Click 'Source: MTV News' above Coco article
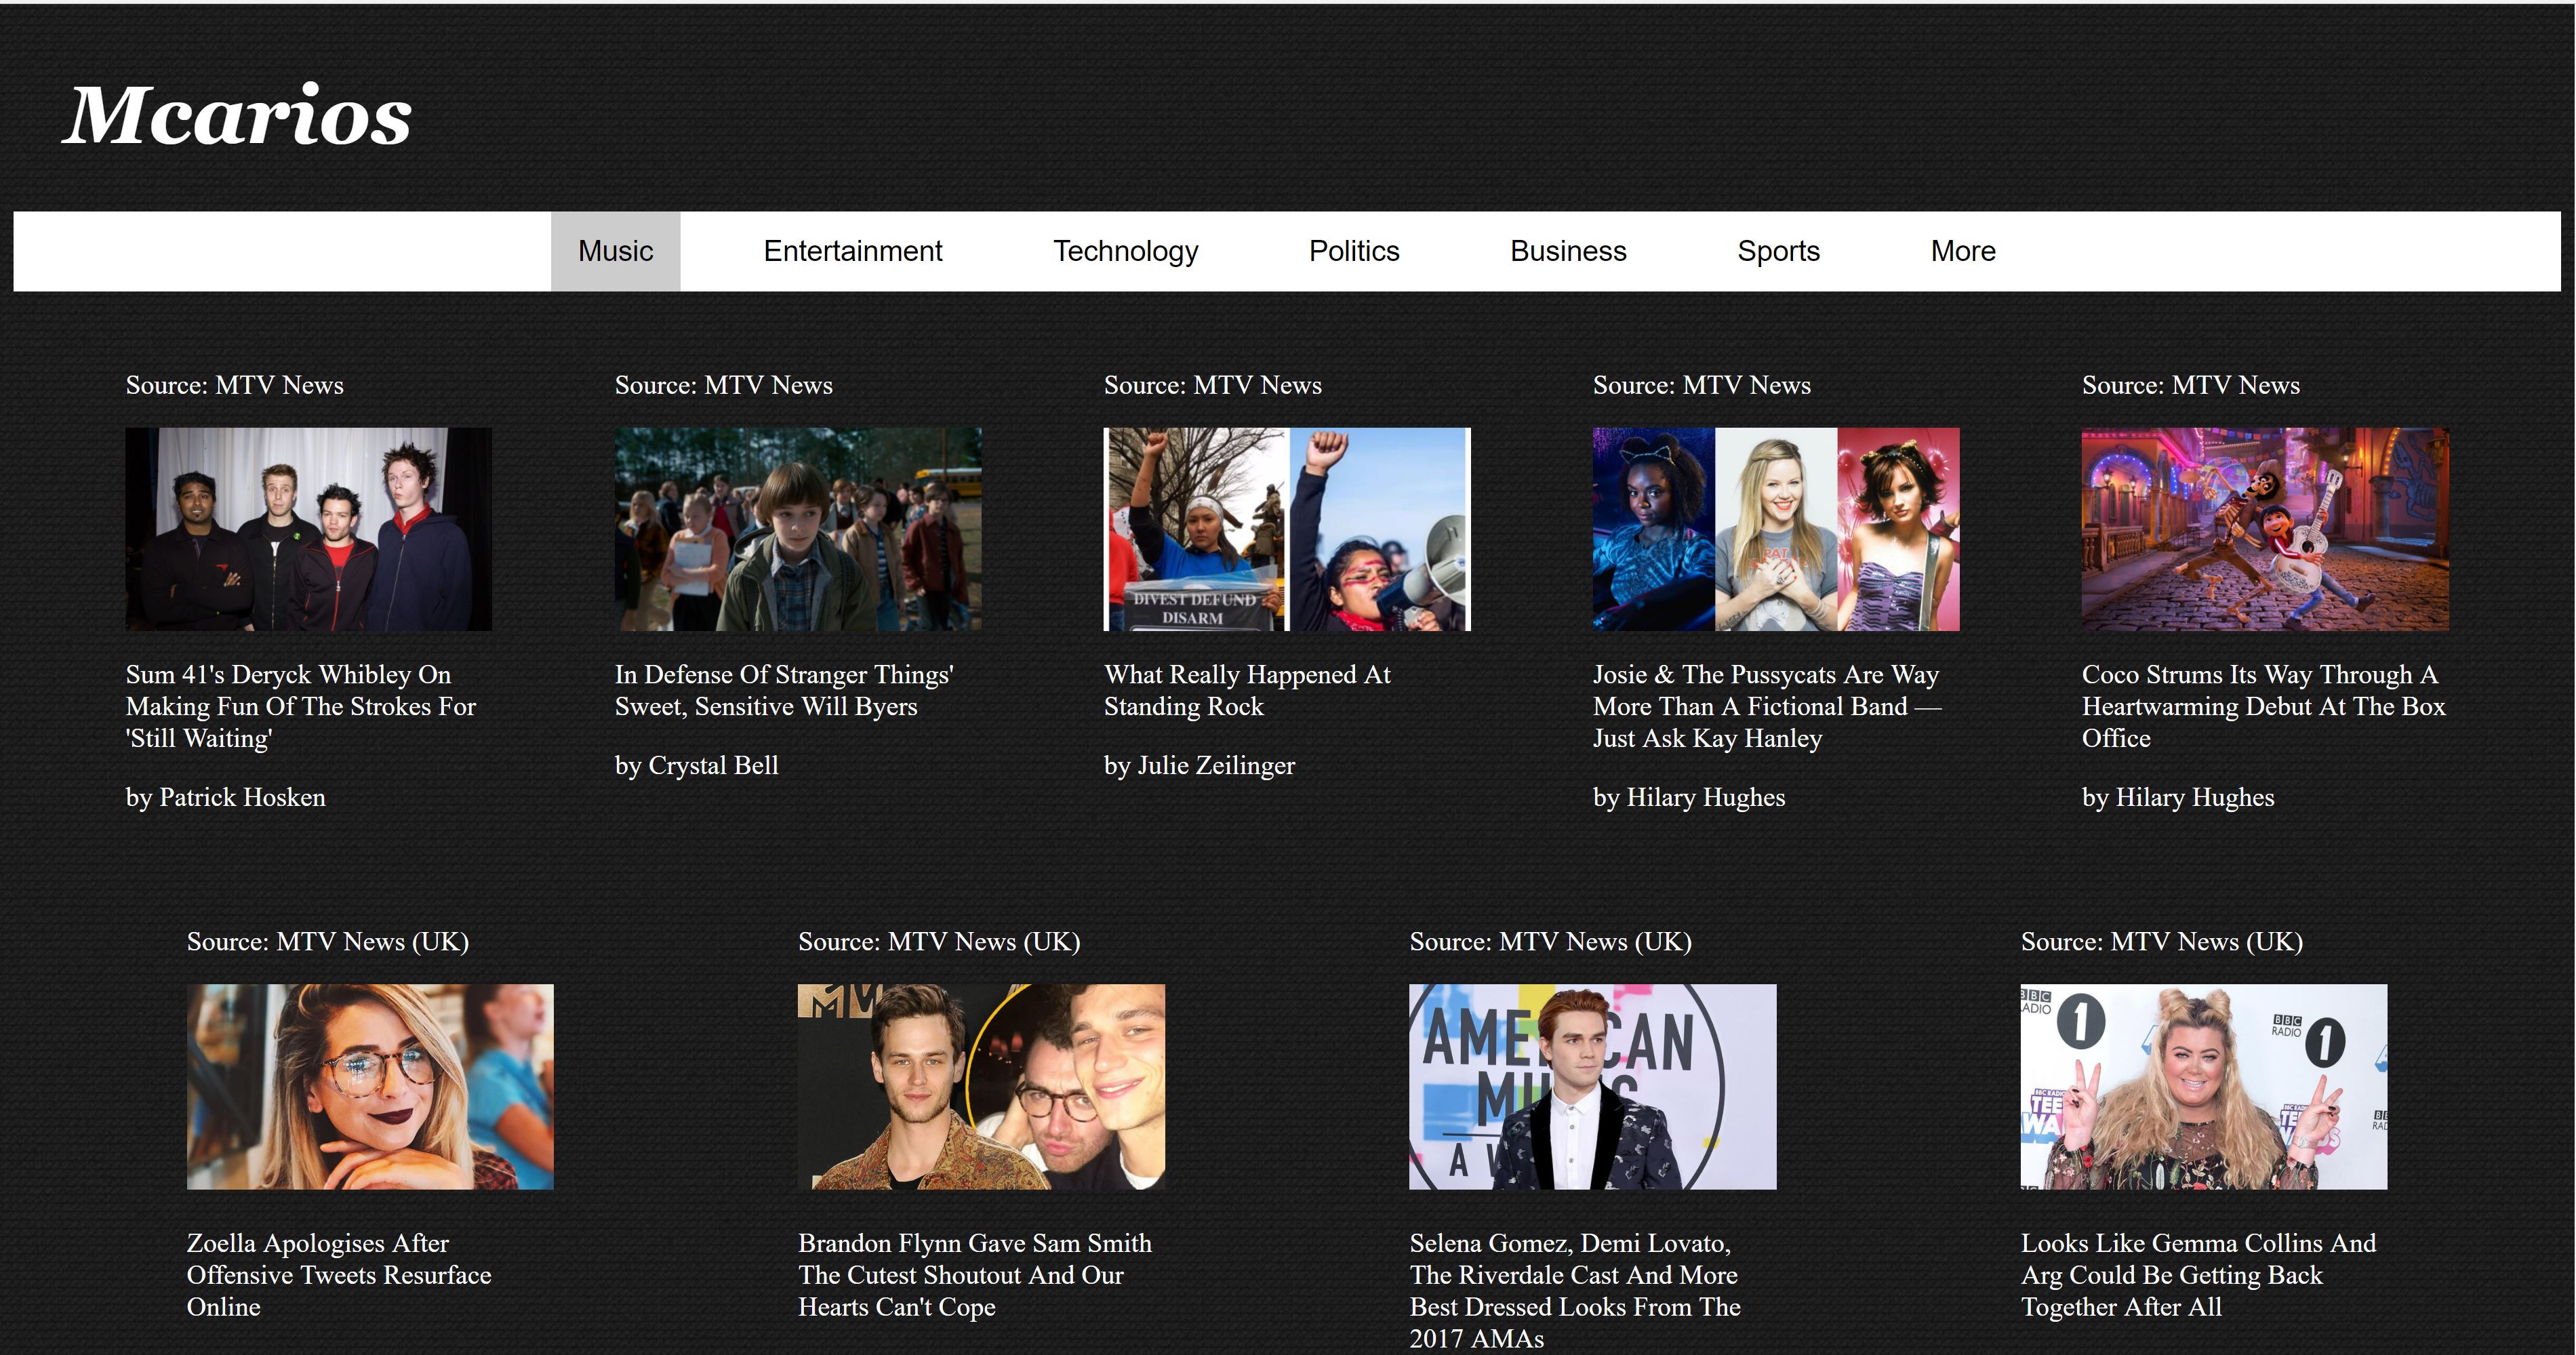 coord(2191,385)
